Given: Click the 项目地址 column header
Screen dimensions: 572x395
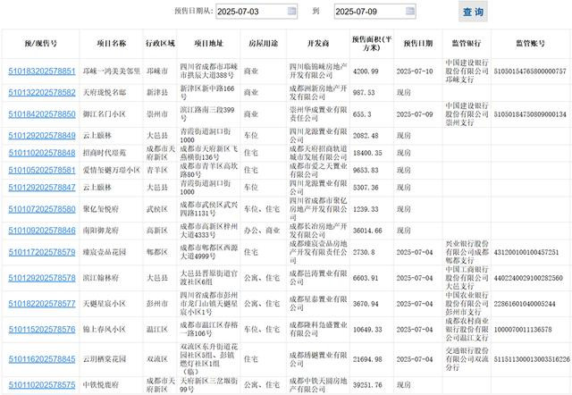Looking at the screenshot, I should pyautogui.click(x=208, y=44).
